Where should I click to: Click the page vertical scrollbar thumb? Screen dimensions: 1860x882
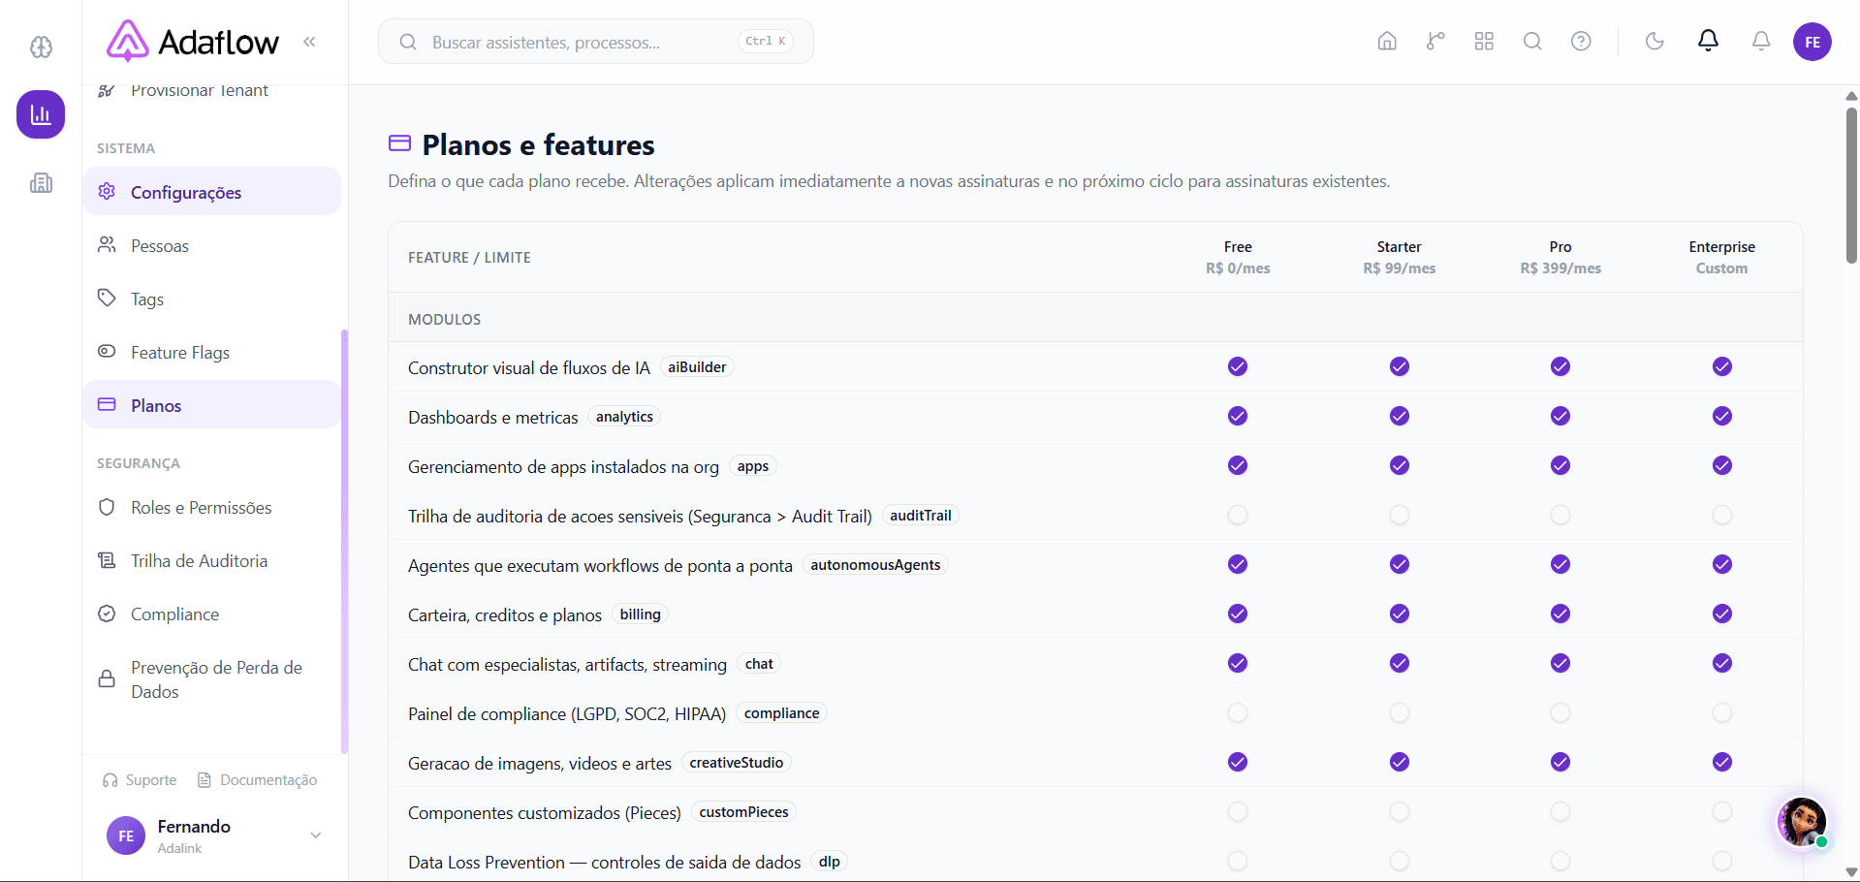pyautogui.click(x=1851, y=184)
